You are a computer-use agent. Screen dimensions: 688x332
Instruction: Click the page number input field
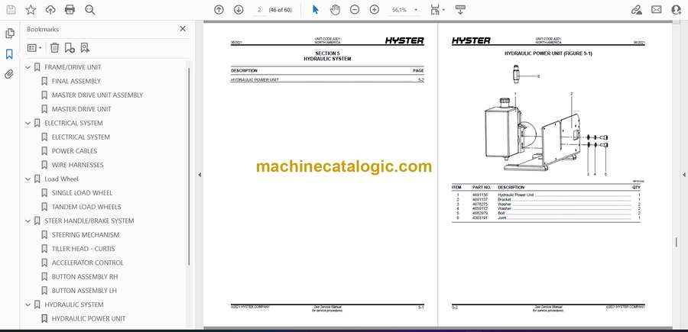pyautogui.click(x=259, y=10)
